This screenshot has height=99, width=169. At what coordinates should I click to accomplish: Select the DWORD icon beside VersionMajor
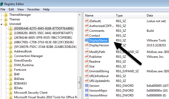(x=86, y=90)
